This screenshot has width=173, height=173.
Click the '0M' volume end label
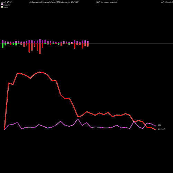[159, 125]
